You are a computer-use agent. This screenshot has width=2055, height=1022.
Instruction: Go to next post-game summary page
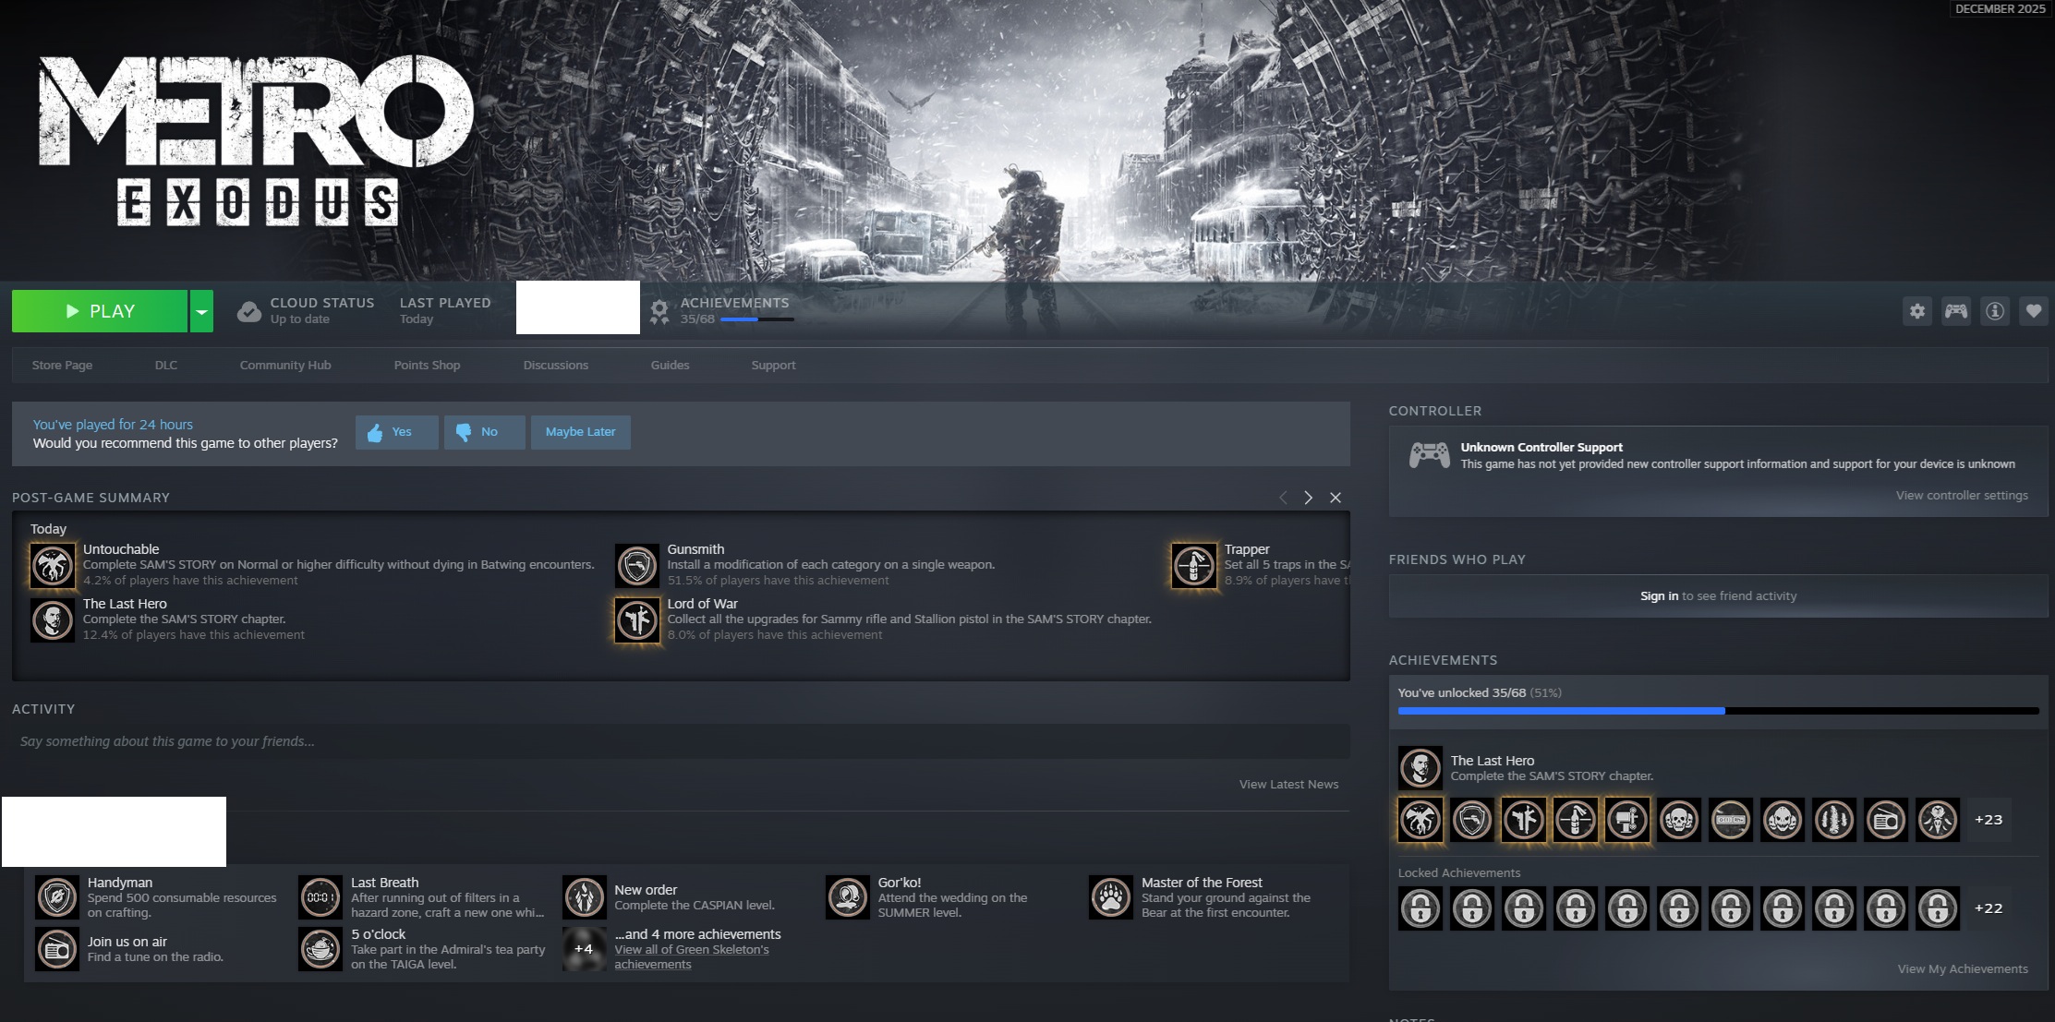click(1308, 498)
